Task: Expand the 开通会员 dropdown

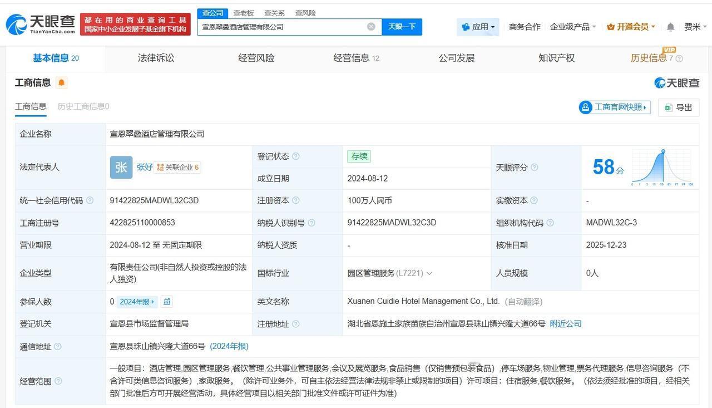Action: (x=631, y=27)
